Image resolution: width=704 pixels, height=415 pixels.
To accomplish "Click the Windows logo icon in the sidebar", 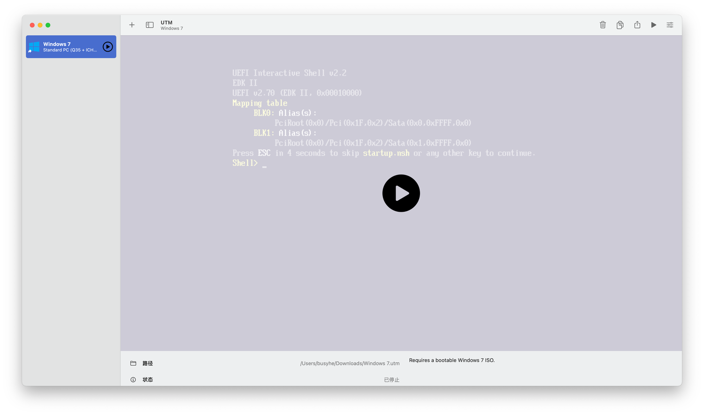I will [34, 47].
